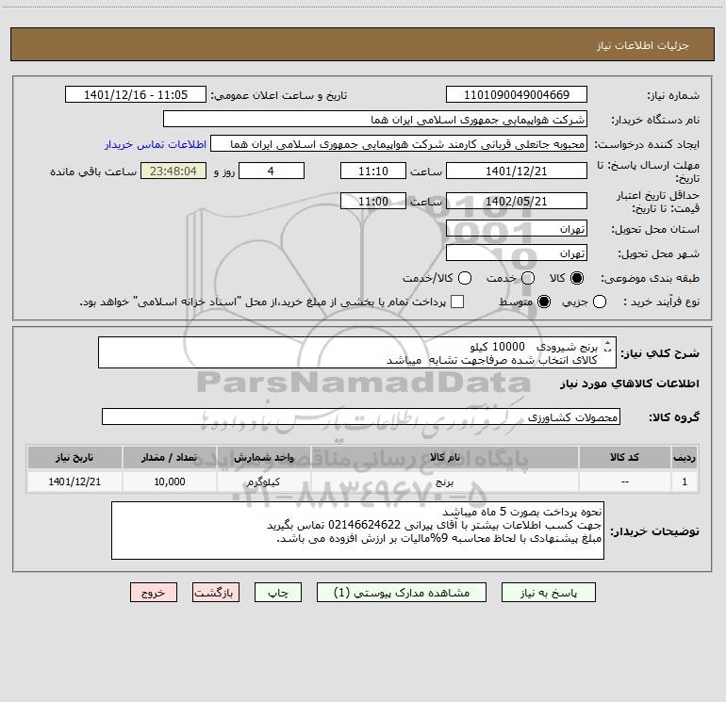Click the validity time 11:00 field
Viewport: 726px width, 702px height.
coord(373,201)
